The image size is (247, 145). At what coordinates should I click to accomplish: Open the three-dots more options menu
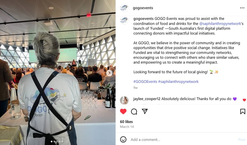(x=242, y=8)
